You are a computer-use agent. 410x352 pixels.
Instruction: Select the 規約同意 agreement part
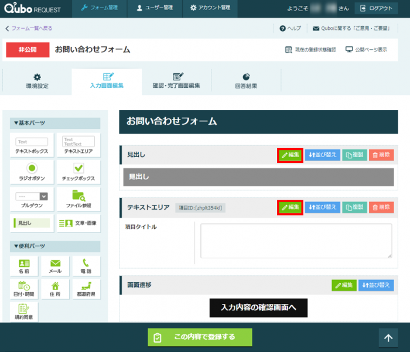pos(24,312)
